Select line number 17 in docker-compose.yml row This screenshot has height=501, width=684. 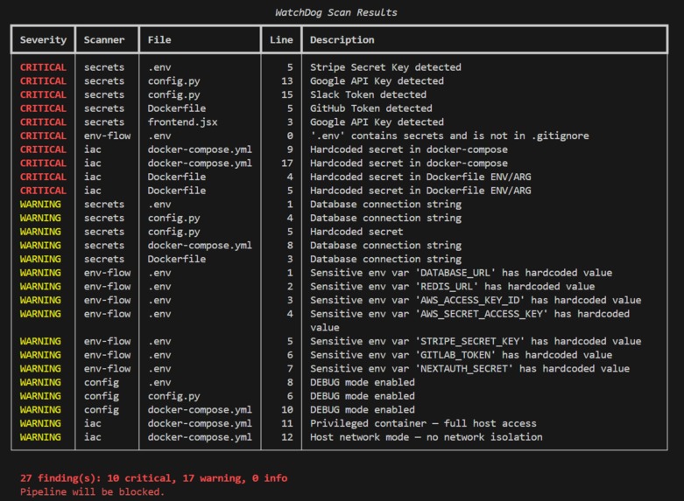pos(287,163)
